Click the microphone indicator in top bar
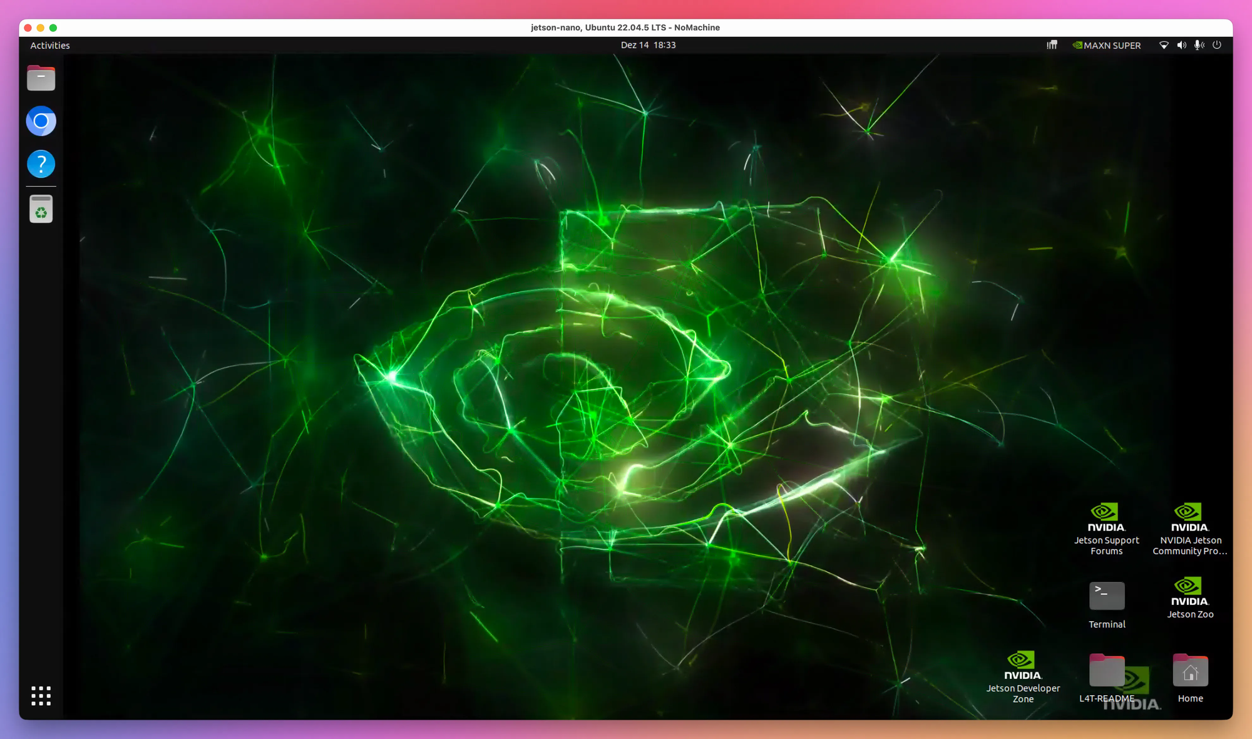The width and height of the screenshot is (1252, 739). 1199,45
